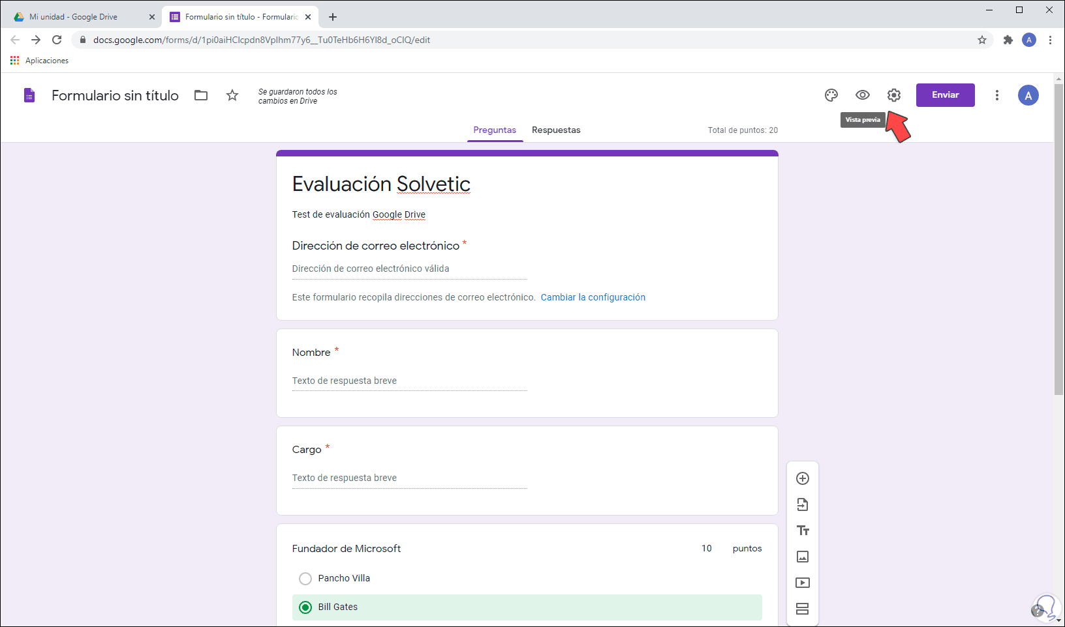The height and width of the screenshot is (627, 1065).
Task: Open the Google account avatar in Forms header
Action: click(x=1028, y=95)
